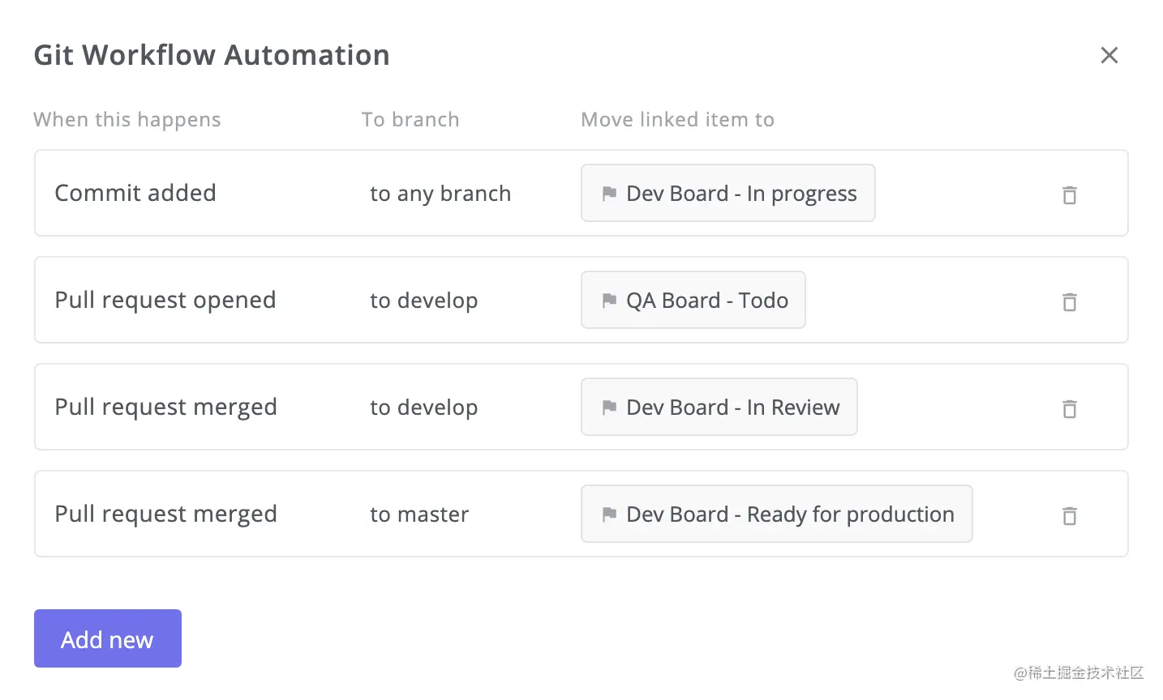Trash the merged-to-develop rule
1163x700 pixels.
(x=1070, y=409)
